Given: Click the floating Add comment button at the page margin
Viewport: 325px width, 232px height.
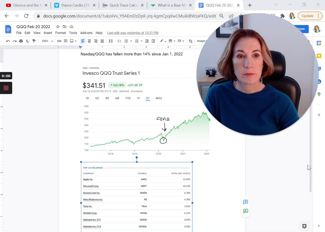Looking at the screenshot, I should (246, 202).
